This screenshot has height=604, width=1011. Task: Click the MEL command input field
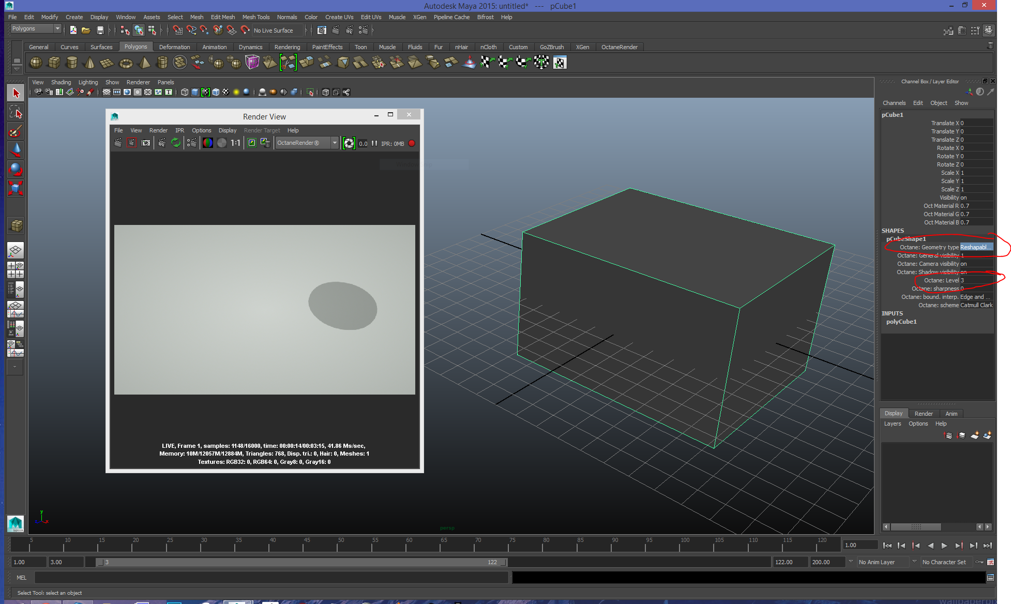271,578
